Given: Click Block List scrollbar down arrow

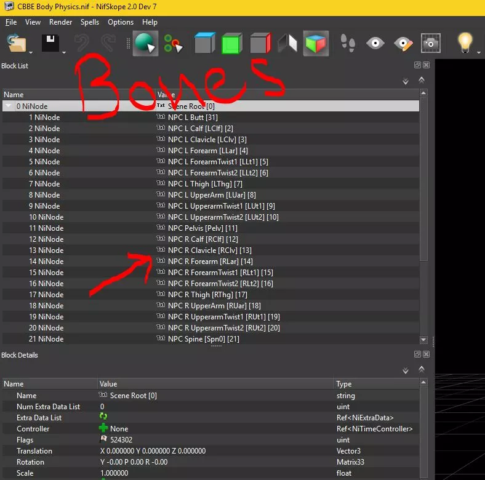Looking at the screenshot, I should (423, 340).
